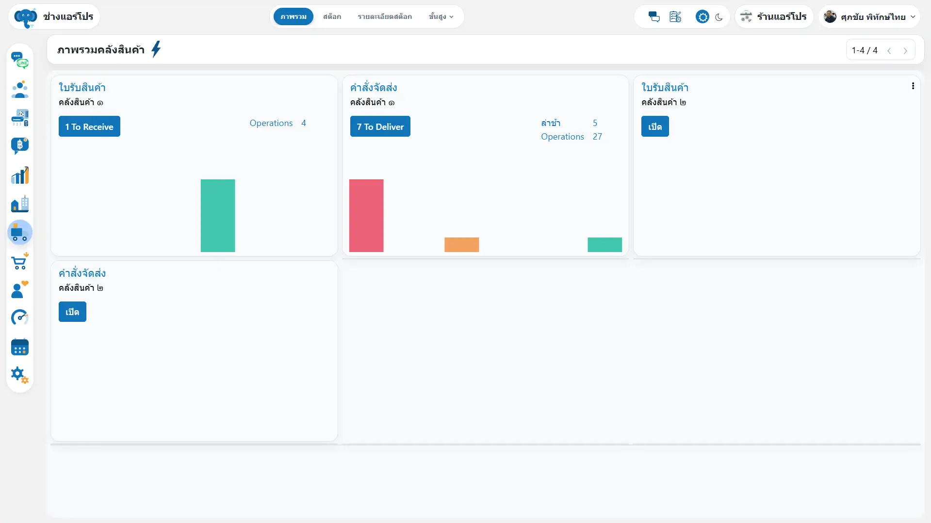Go to next page arrow
Image resolution: width=931 pixels, height=523 pixels.
pos(905,50)
